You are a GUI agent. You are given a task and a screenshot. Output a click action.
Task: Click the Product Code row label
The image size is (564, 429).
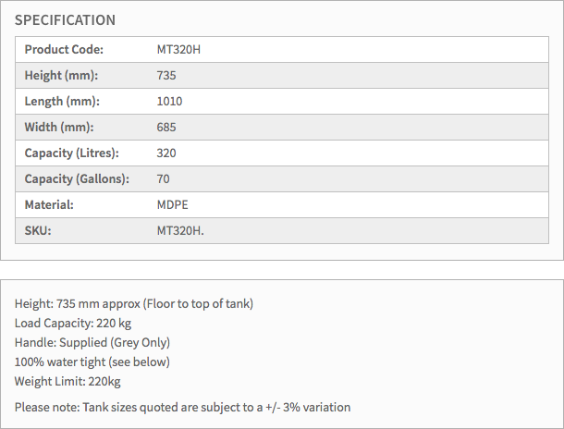64,49
